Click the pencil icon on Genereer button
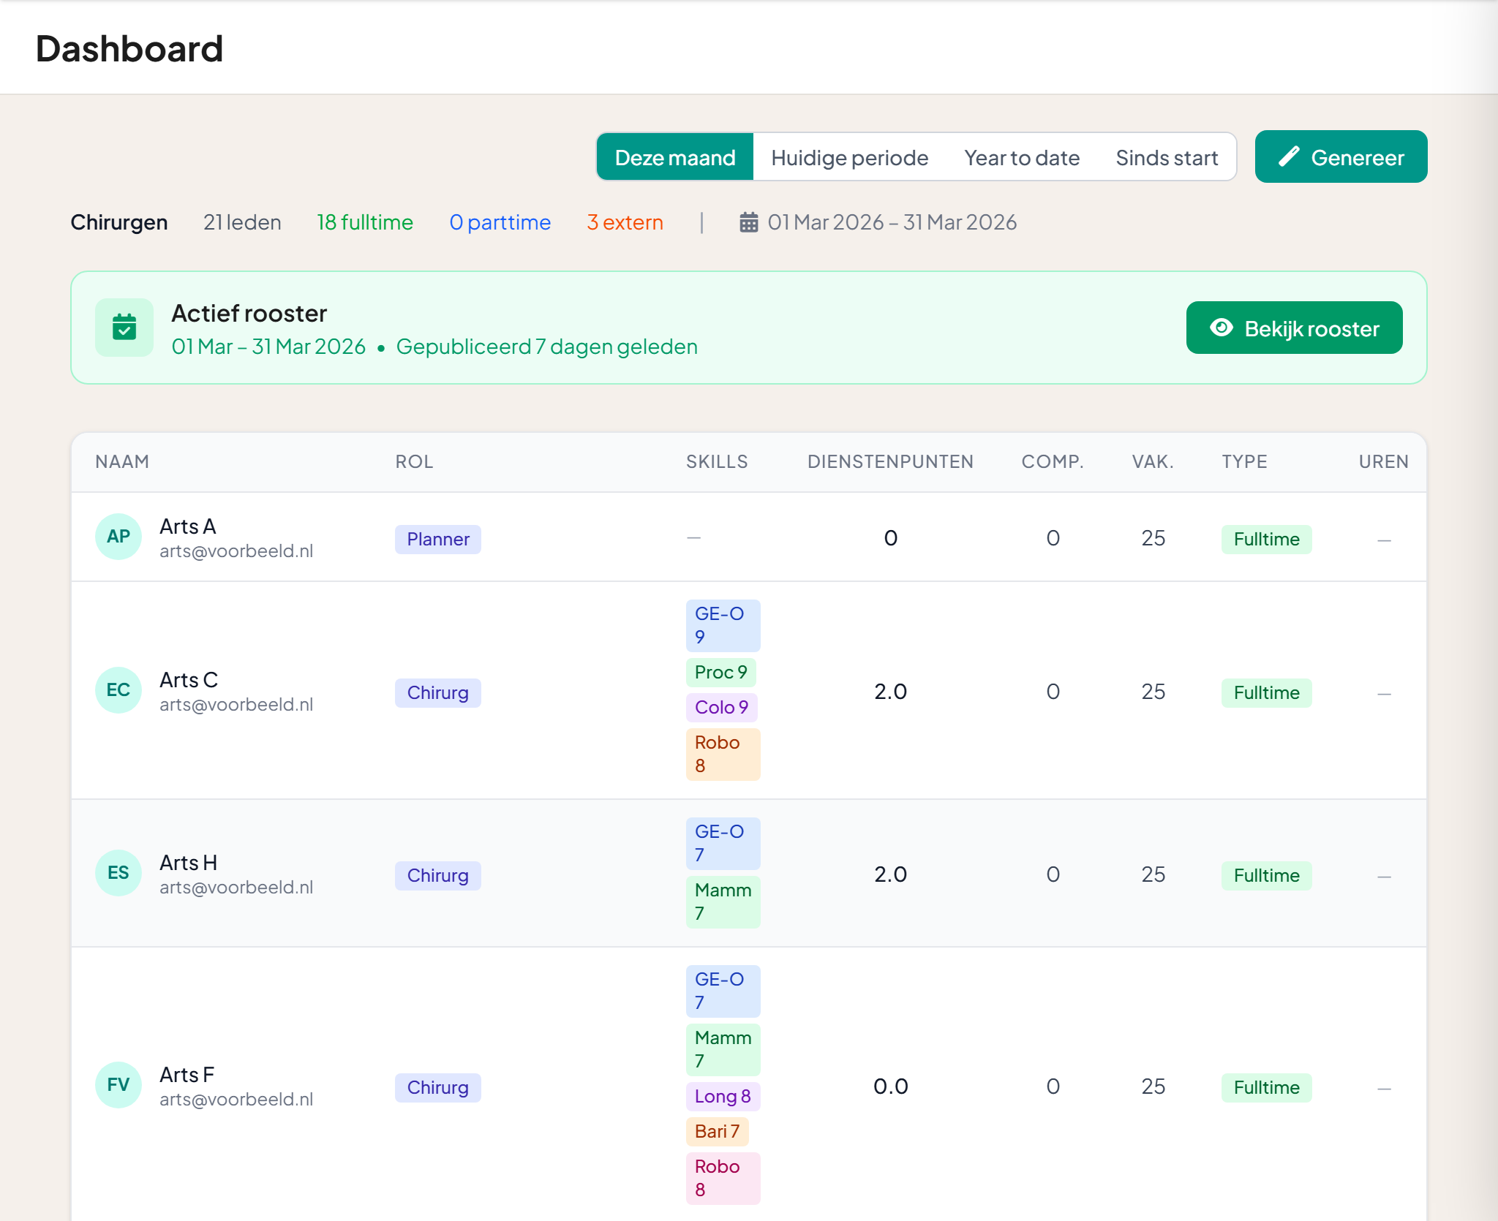Image resolution: width=1498 pixels, height=1221 pixels. [1289, 156]
